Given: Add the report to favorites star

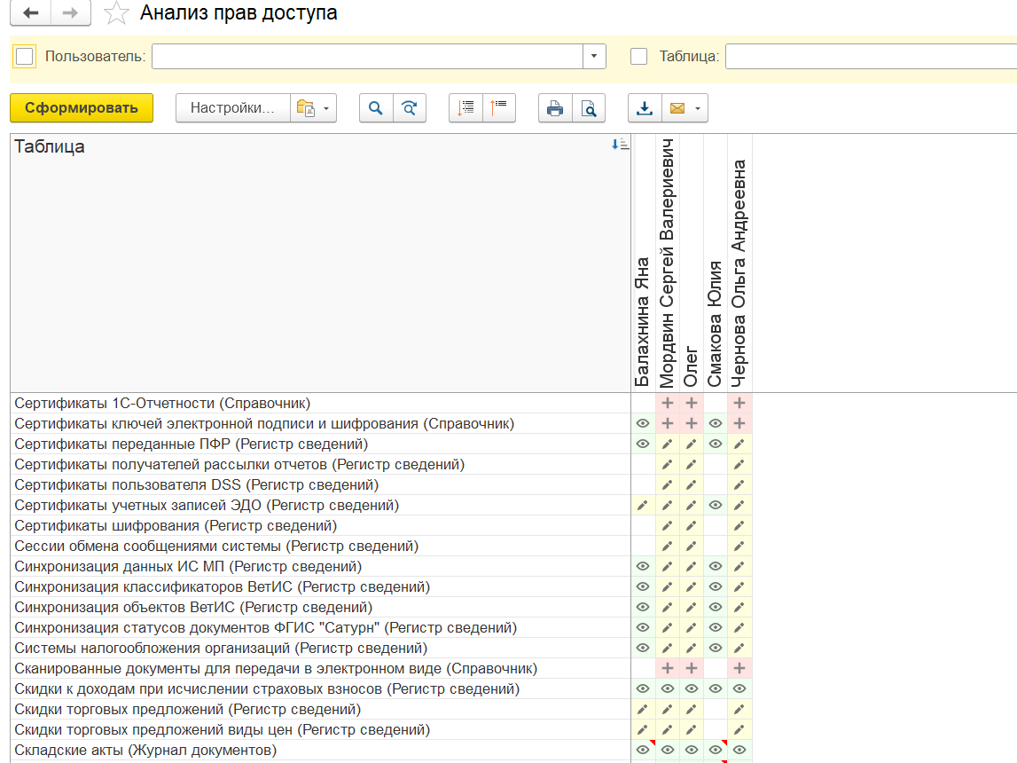Looking at the screenshot, I should (x=116, y=13).
